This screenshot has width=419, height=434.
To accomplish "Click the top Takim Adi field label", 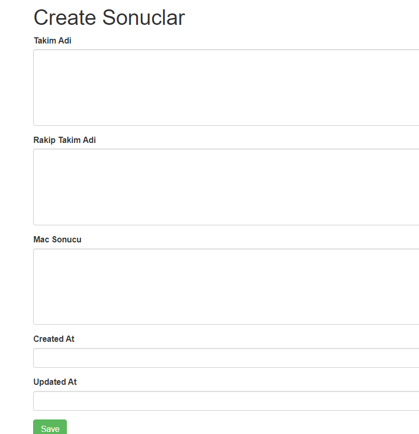I will [52, 40].
